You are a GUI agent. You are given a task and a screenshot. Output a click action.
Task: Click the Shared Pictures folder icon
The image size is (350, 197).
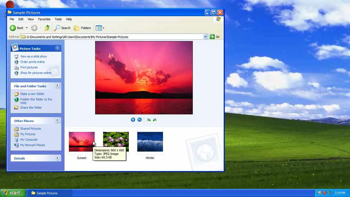16,129
